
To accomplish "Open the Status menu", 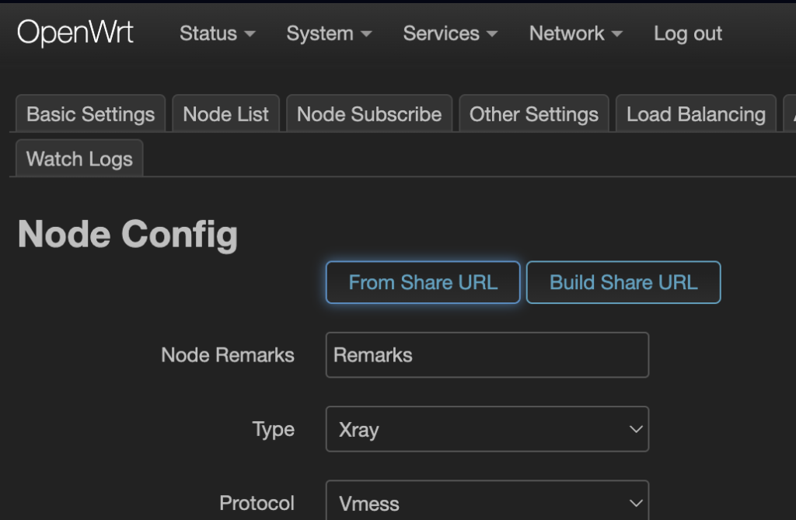I will click(217, 33).
